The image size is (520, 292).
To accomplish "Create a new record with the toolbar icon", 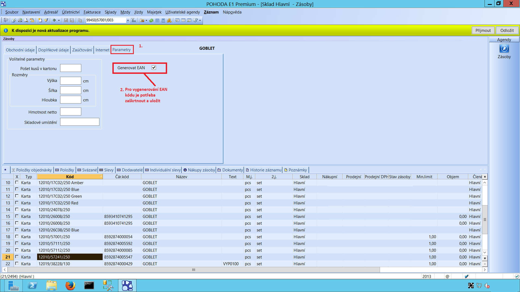I will tap(40, 20).
